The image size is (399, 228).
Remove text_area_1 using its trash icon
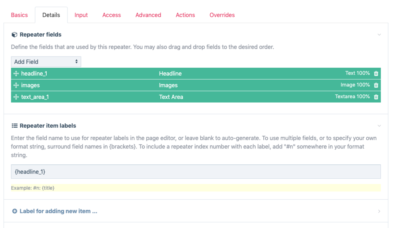pos(376,97)
